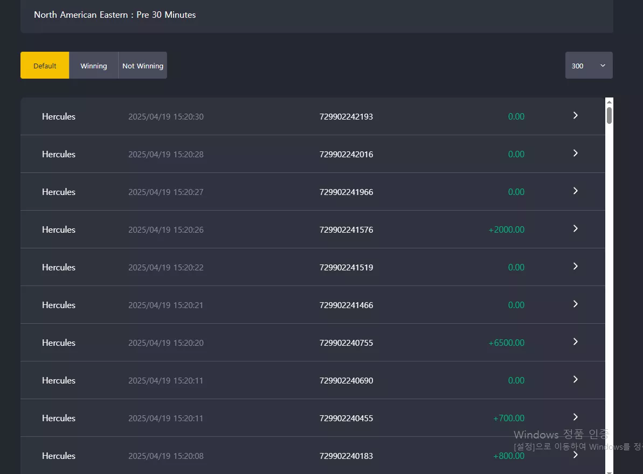The width and height of the screenshot is (643, 474).
Task: Expand the row with ID 729902241966
Action: pos(575,191)
